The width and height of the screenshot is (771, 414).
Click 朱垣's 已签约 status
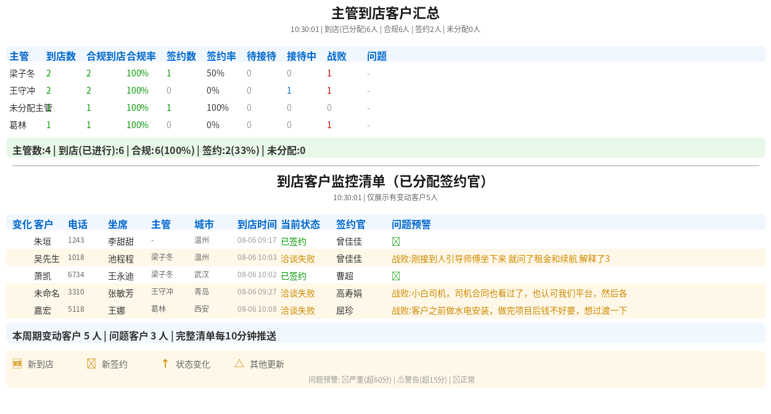click(294, 241)
